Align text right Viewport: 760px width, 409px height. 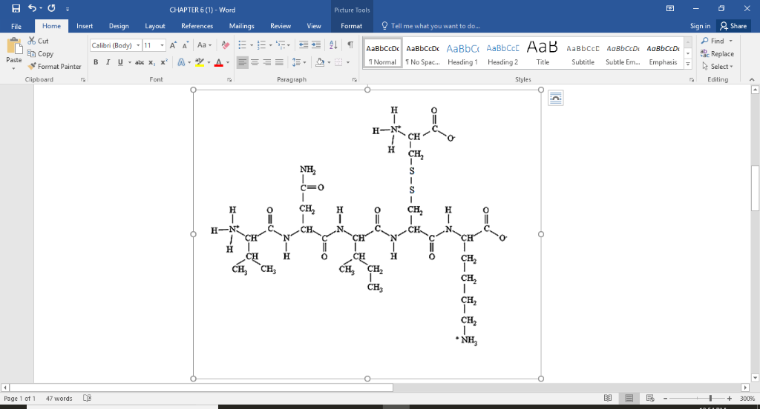(x=267, y=62)
